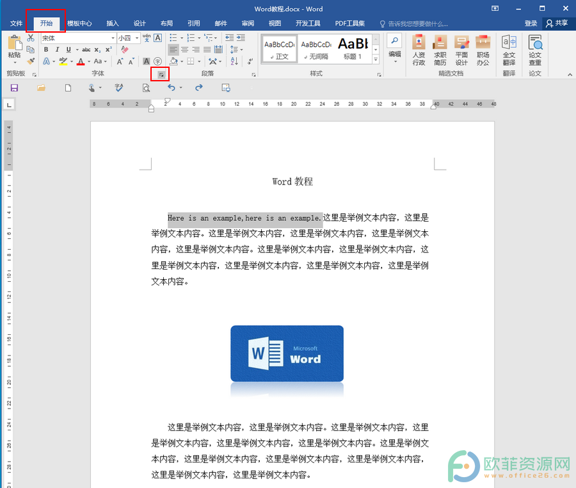Screen dimensions: 576x488
Task: Run spelling and grammar check icon
Action: [118, 88]
